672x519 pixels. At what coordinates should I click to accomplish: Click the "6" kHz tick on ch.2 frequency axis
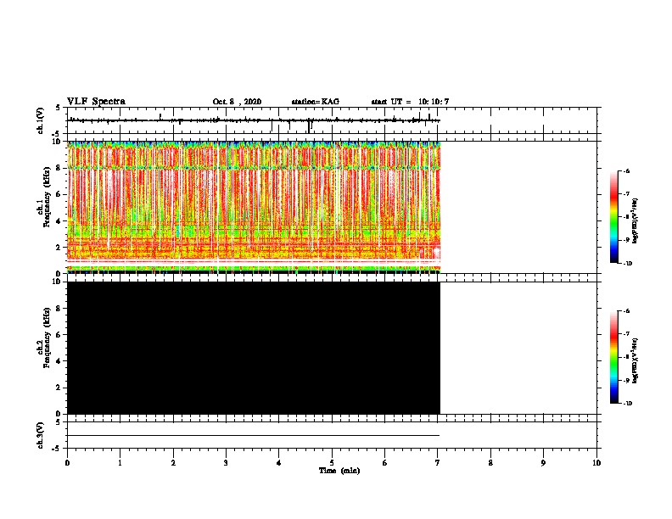[x=59, y=335]
